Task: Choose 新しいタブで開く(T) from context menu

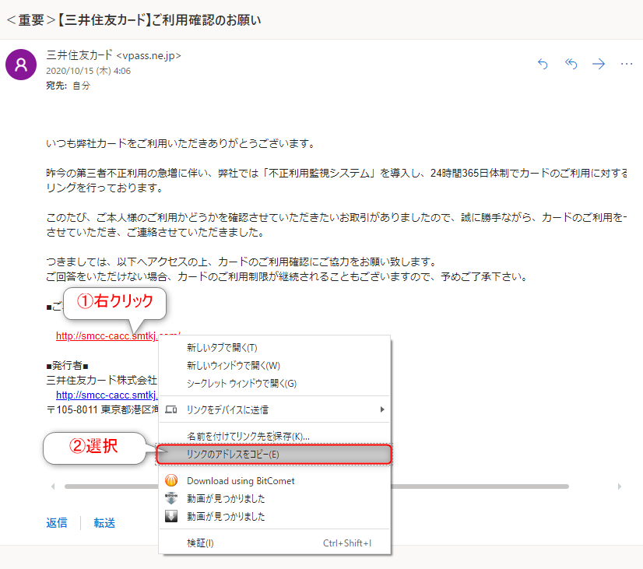Action: pos(274,348)
